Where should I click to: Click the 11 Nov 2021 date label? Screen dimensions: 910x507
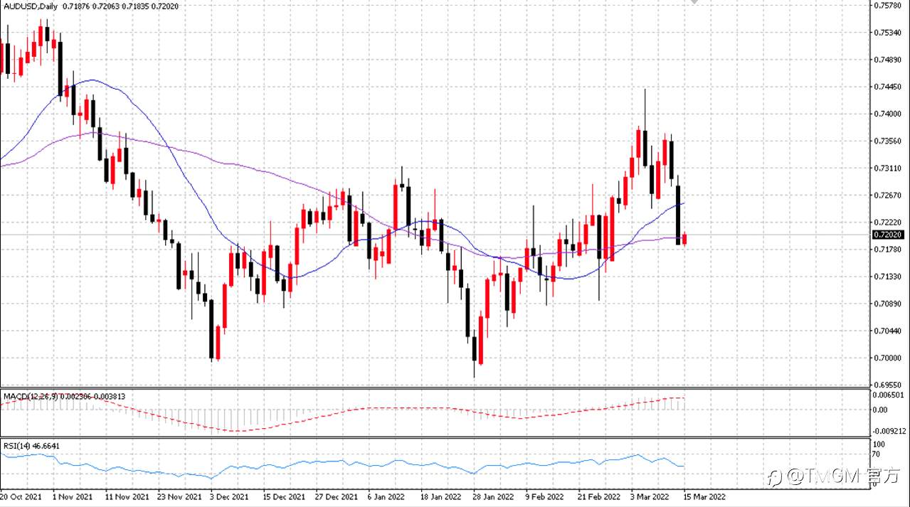127,497
